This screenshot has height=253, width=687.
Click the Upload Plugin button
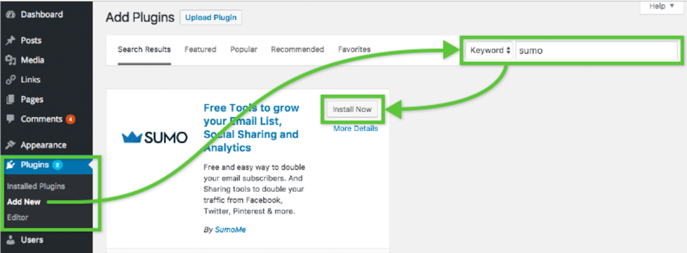click(x=211, y=18)
